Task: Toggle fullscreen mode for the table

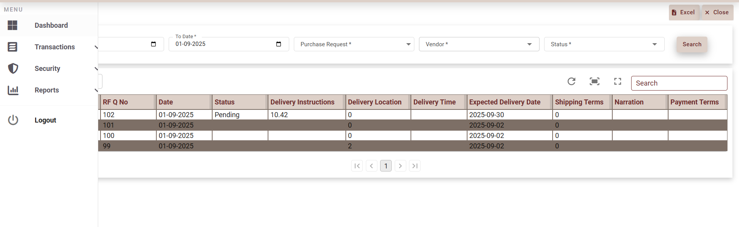Action: 618,81
